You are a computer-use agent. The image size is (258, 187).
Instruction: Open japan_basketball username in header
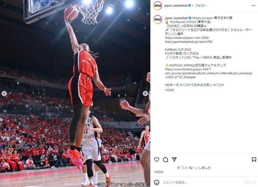176,6
